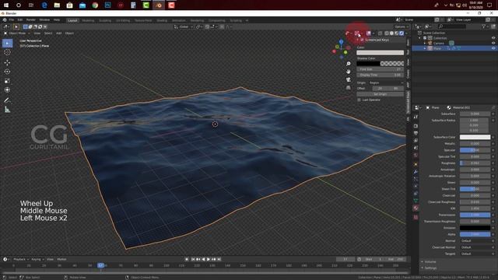The width and height of the screenshot is (498, 280).
Task: Open Chrome from Windows taskbar
Action: point(95,5)
